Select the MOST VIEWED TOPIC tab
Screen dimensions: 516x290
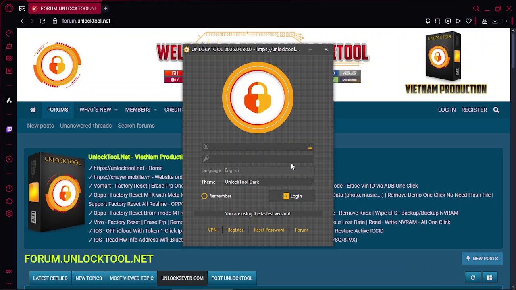pyautogui.click(x=131, y=278)
